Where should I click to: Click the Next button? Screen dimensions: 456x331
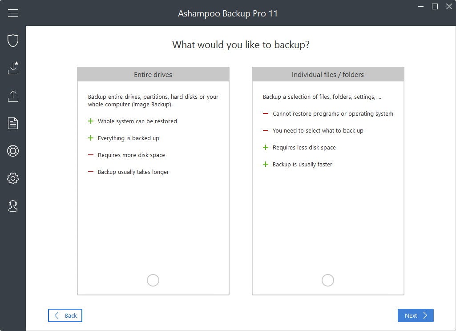click(416, 315)
